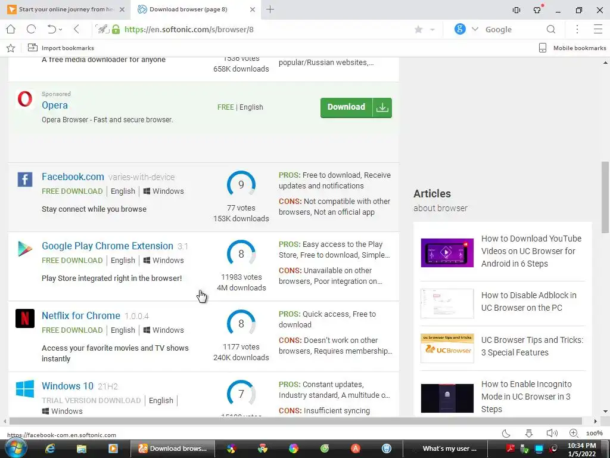
Task: Open the dropdown arrow beside the undo icon
Action: pos(61,30)
